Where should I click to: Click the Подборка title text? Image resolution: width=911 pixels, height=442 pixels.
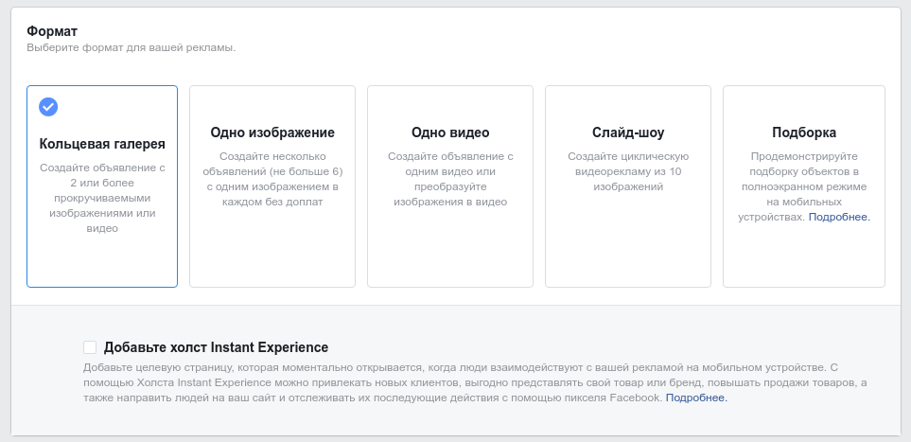[x=804, y=133]
